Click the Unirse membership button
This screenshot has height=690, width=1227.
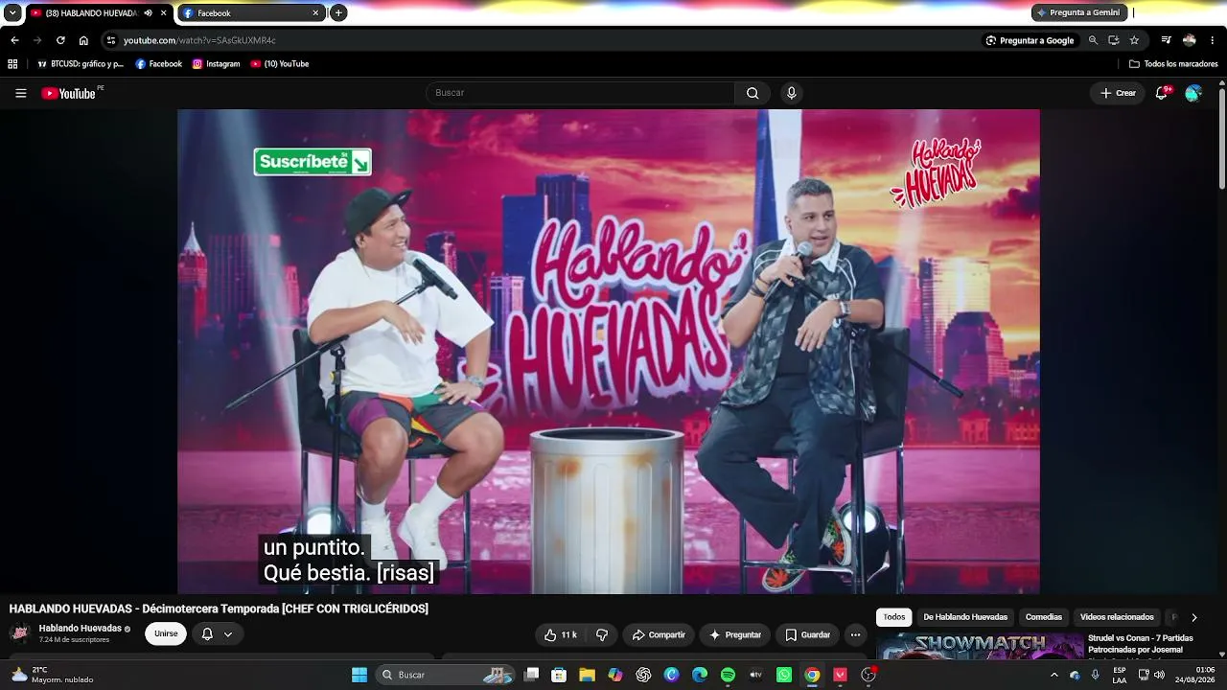[166, 634]
